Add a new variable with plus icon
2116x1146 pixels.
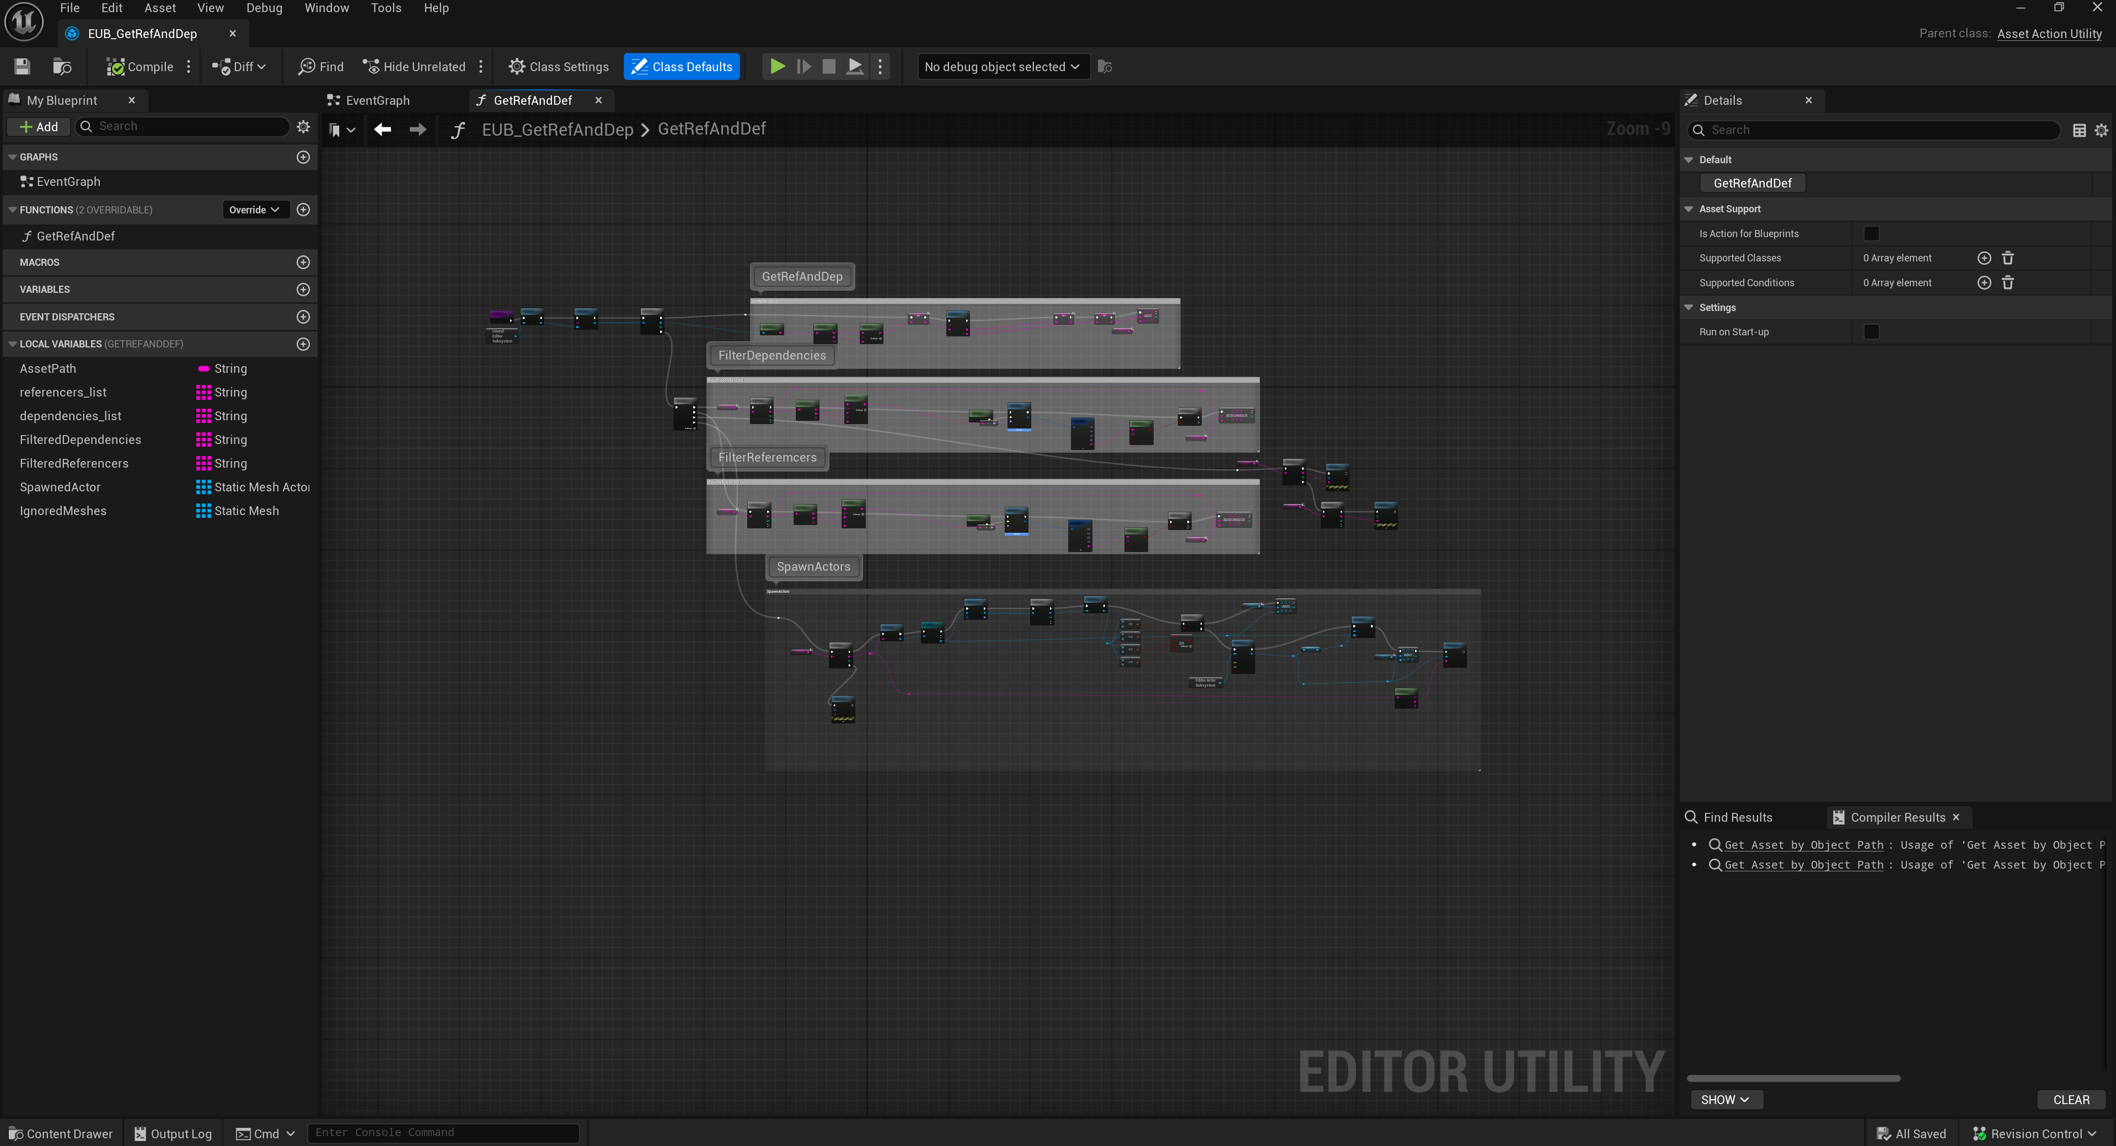[x=303, y=289]
